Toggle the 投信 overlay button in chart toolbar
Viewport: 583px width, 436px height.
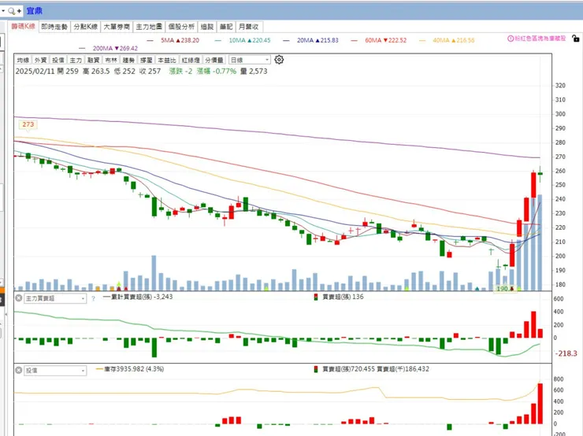tap(58, 60)
